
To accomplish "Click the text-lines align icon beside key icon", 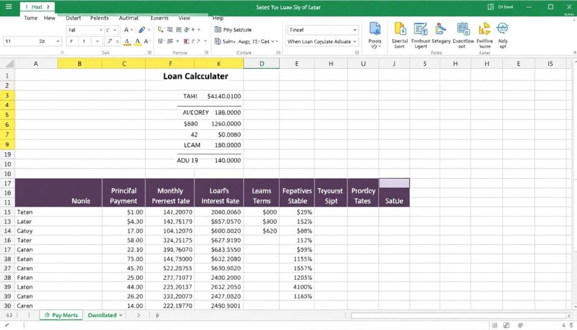I will pos(170,29).
